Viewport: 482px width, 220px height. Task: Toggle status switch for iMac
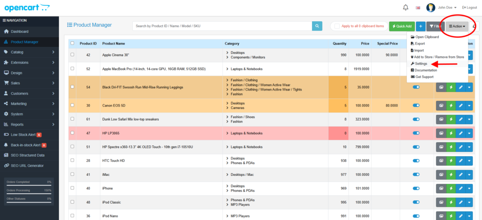(416, 174)
